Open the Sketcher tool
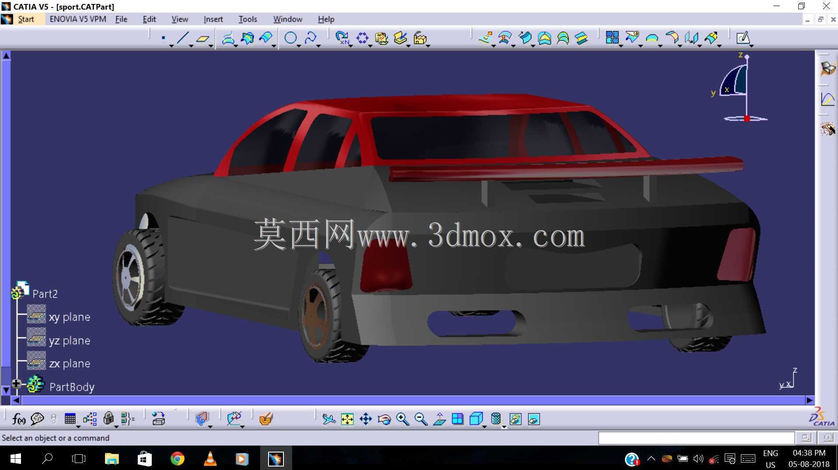 point(743,38)
